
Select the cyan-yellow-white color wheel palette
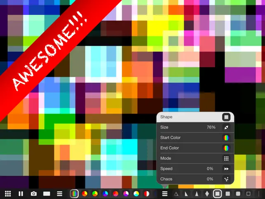click(x=136, y=194)
